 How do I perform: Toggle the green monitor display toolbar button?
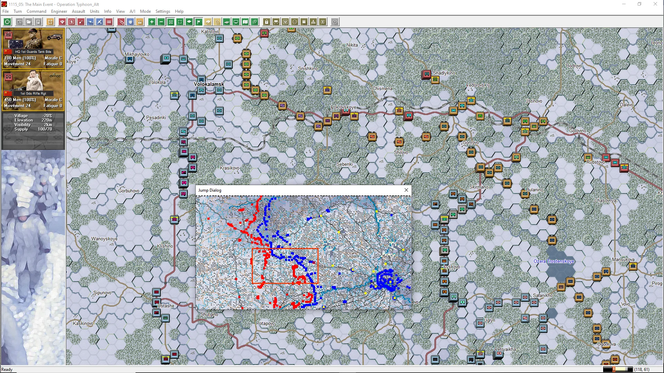tap(236, 22)
